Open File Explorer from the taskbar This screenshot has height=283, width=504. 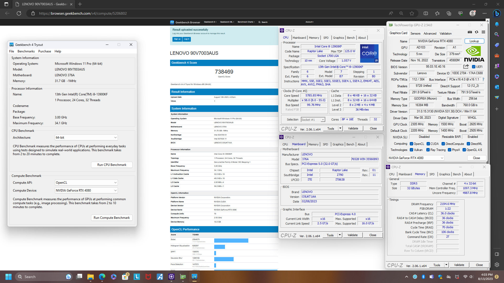pos(91,277)
